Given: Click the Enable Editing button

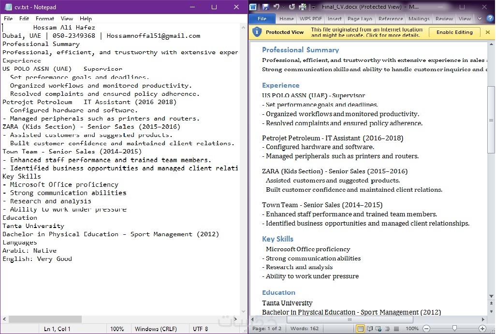Looking at the screenshot, I should click(x=454, y=32).
